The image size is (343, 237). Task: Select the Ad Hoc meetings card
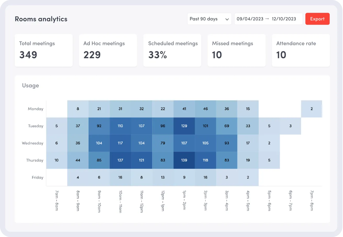point(108,50)
